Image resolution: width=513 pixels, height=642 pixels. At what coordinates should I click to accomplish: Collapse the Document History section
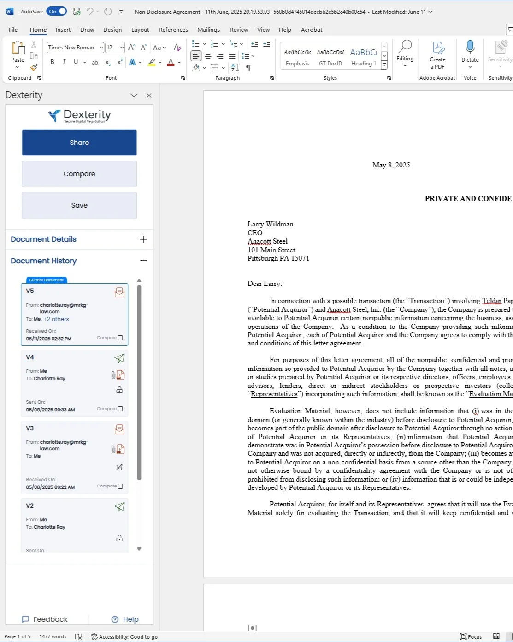[x=143, y=261]
